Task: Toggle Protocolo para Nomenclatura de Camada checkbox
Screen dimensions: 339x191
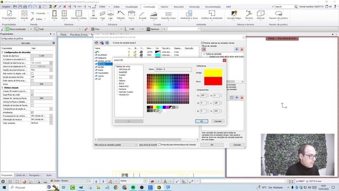Action: [x=159, y=145]
